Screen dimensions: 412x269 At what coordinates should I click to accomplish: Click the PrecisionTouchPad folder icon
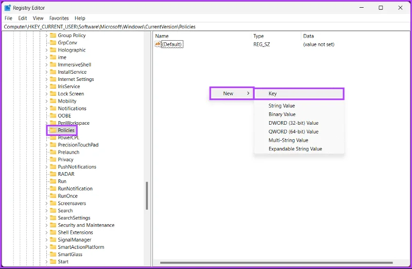[53, 145]
